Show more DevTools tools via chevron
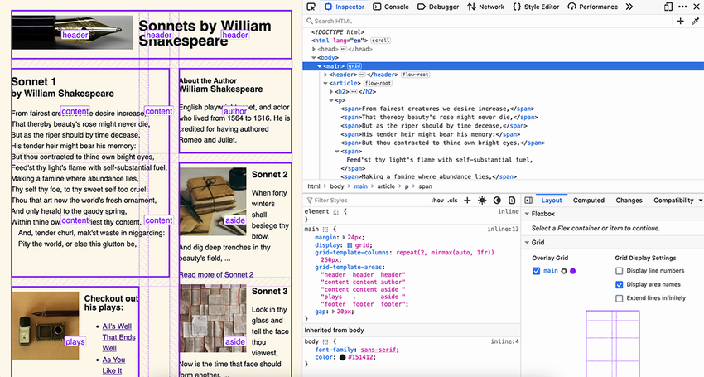 (x=627, y=7)
